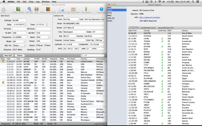Viewport: 202px width, 126px height.
Task: Open Station Info panel
Action: [x=101, y=10]
